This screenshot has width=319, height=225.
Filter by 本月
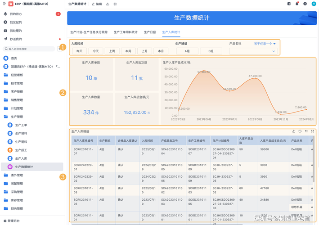[161, 51]
